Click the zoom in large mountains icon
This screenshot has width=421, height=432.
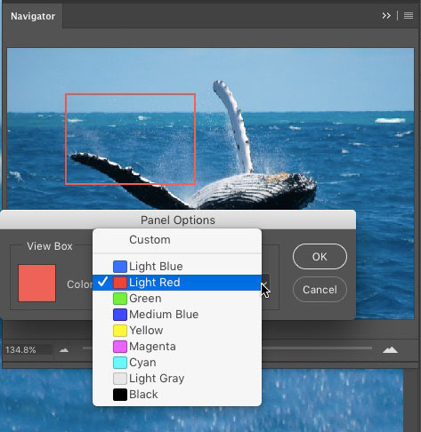[x=390, y=350]
